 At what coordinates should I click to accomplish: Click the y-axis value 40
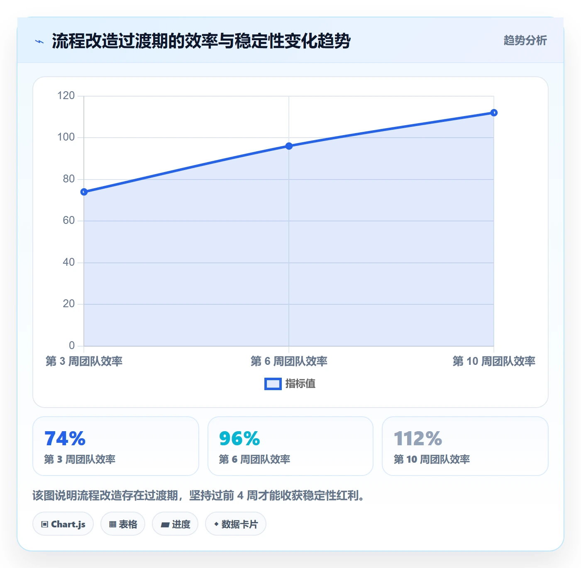69,262
